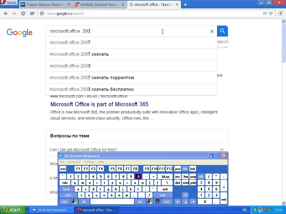This screenshot has width=286, height=214.
Task: Click the psc key on-screen
Action: pyautogui.click(x=178, y=169)
